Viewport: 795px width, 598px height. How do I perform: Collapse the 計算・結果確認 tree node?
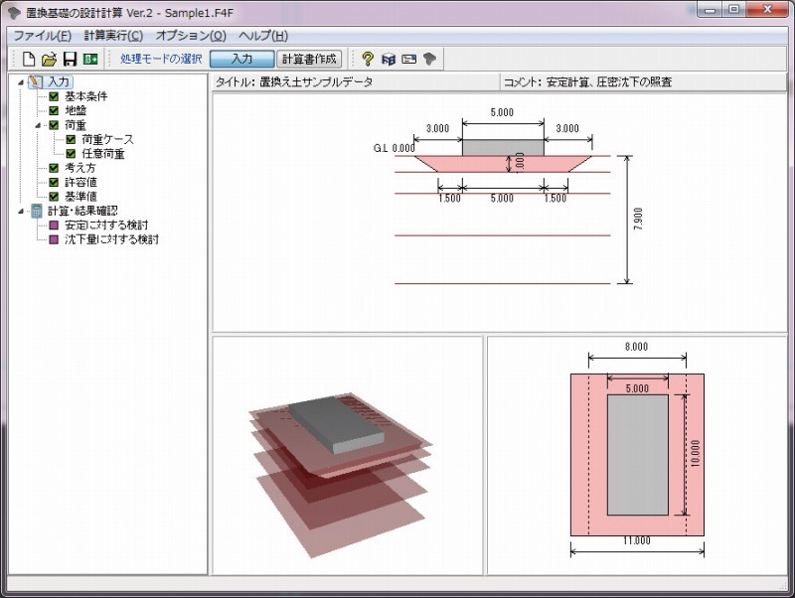click(21, 211)
